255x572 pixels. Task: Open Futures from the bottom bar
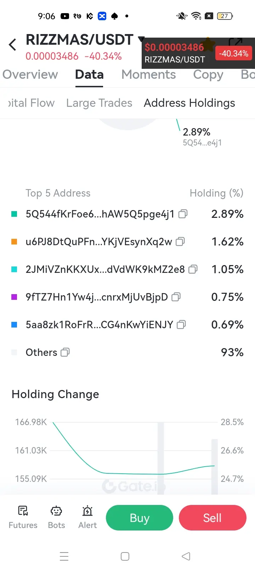[x=23, y=518]
